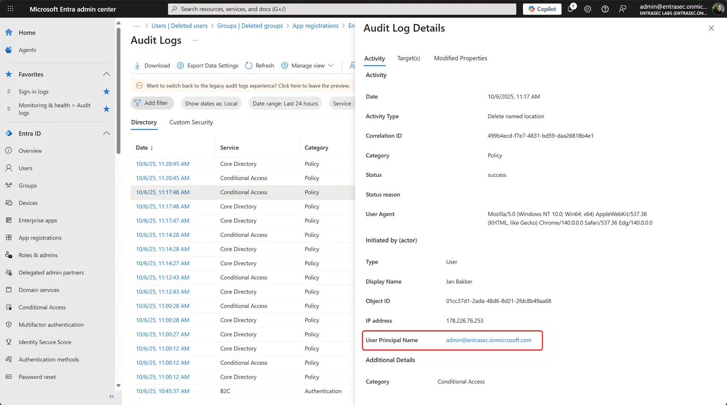Open Export Data Settings
This screenshot has height=405, width=727.
[208, 65]
